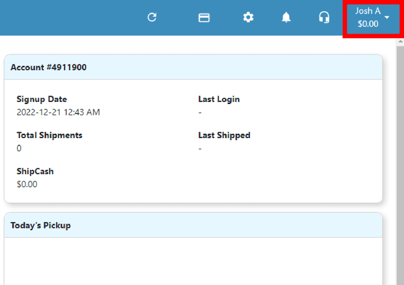Click the Account #4911900 heading
Screen dimensions: 404x285
coord(48,67)
